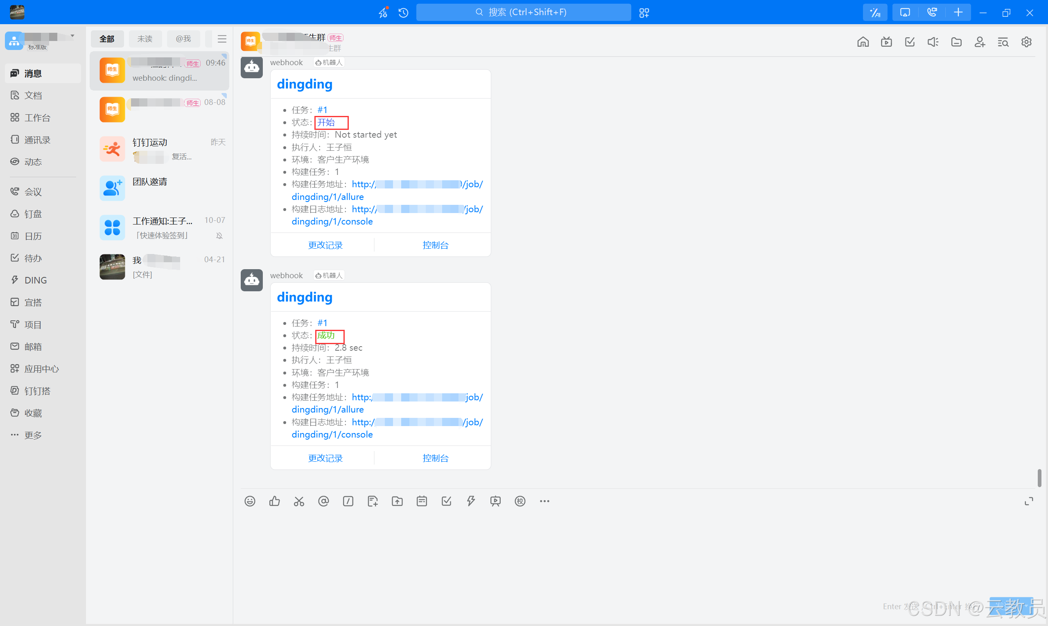Switch to the 未读 conversations tab
Viewport: 1048px width, 626px height.
145,39
